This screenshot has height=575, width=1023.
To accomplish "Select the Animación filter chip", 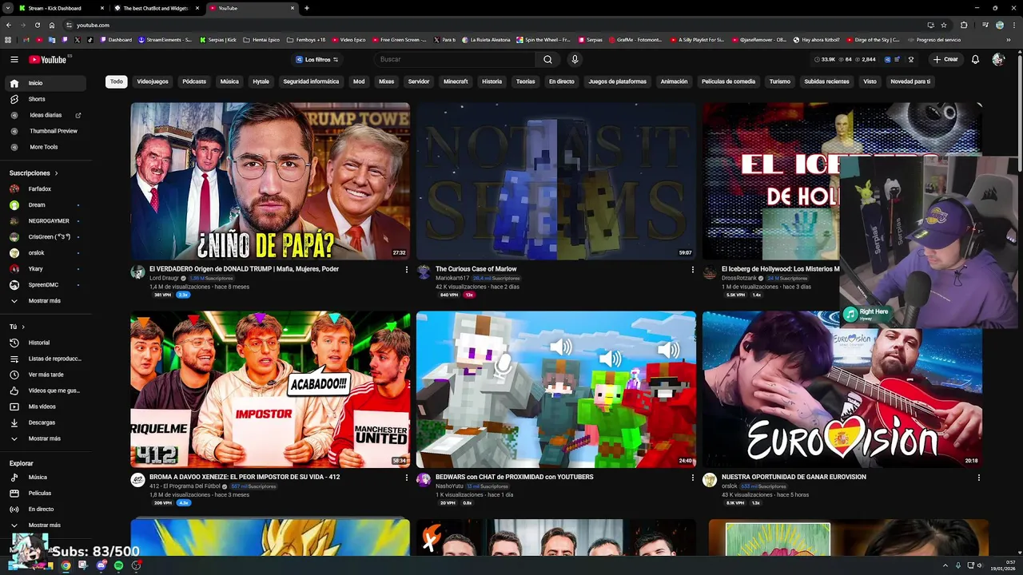I will tap(674, 81).
